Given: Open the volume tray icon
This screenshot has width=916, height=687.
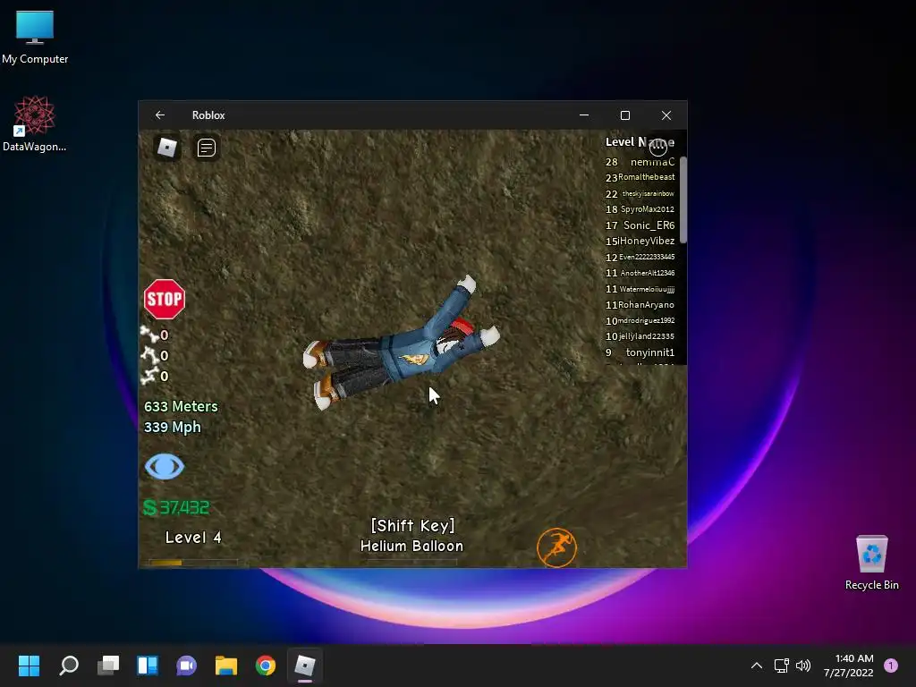Looking at the screenshot, I should [x=803, y=666].
